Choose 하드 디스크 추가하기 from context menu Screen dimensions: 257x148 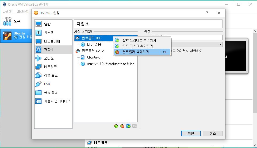coord(142,46)
